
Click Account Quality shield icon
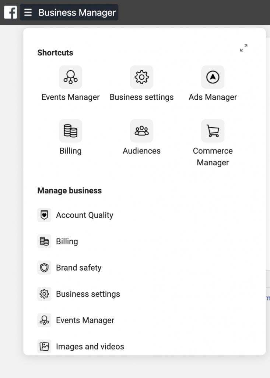(x=44, y=215)
